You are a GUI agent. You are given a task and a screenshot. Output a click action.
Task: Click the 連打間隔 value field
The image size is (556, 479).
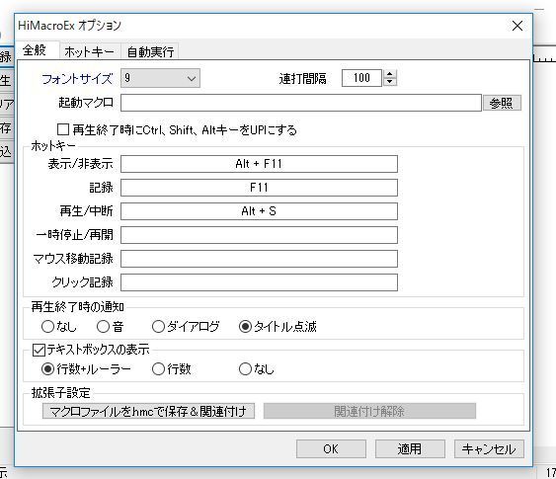[361, 78]
